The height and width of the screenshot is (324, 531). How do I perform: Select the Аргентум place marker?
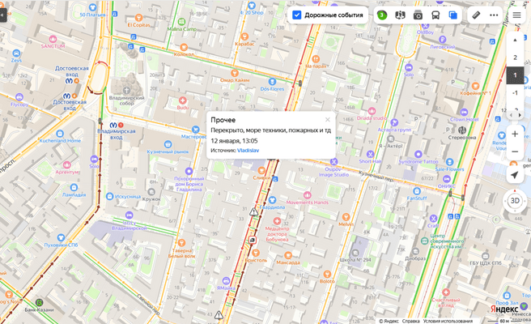[67, 165]
